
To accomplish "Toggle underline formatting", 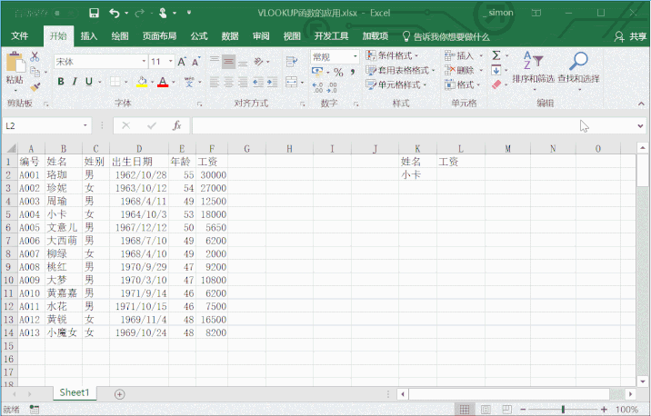I will [x=89, y=81].
